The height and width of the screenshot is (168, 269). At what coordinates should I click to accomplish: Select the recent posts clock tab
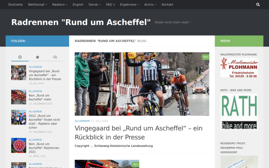20,57
